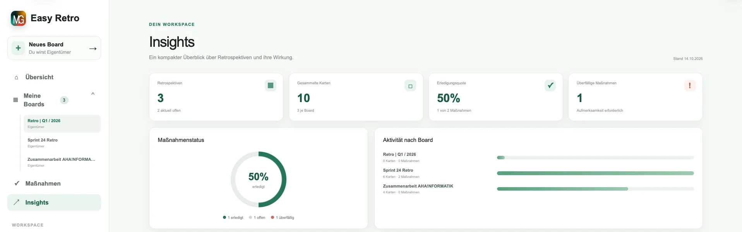Click the MG Easy Retro logo icon
The image size is (742, 232).
[19, 18]
